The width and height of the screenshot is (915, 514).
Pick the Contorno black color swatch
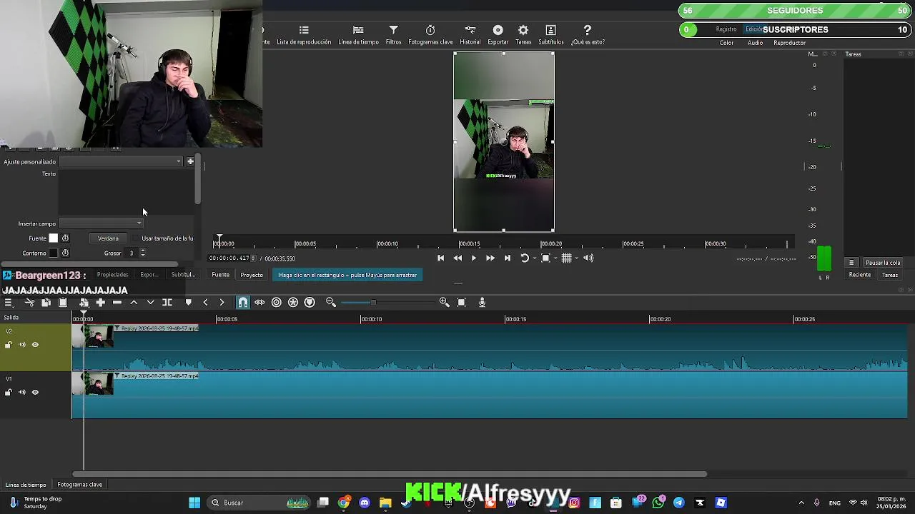[53, 253]
